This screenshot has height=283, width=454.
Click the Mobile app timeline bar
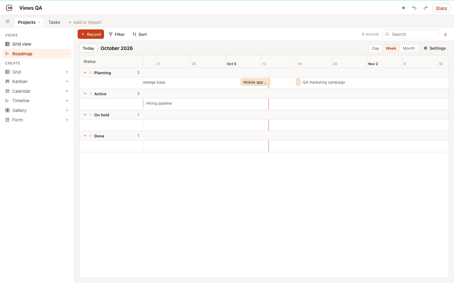coord(255,82)
